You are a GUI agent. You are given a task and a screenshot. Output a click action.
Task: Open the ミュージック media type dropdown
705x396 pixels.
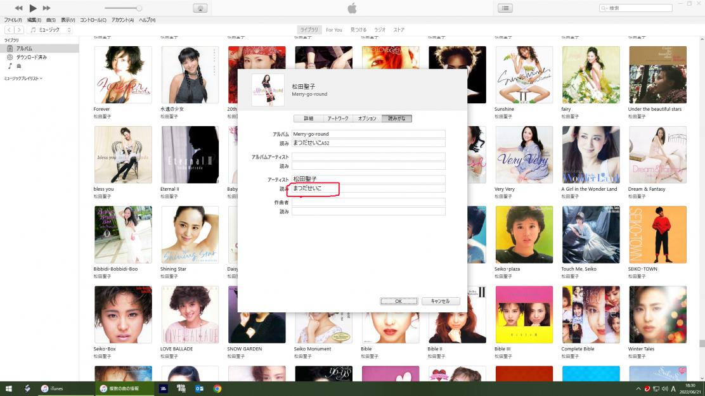click(51, 30)
